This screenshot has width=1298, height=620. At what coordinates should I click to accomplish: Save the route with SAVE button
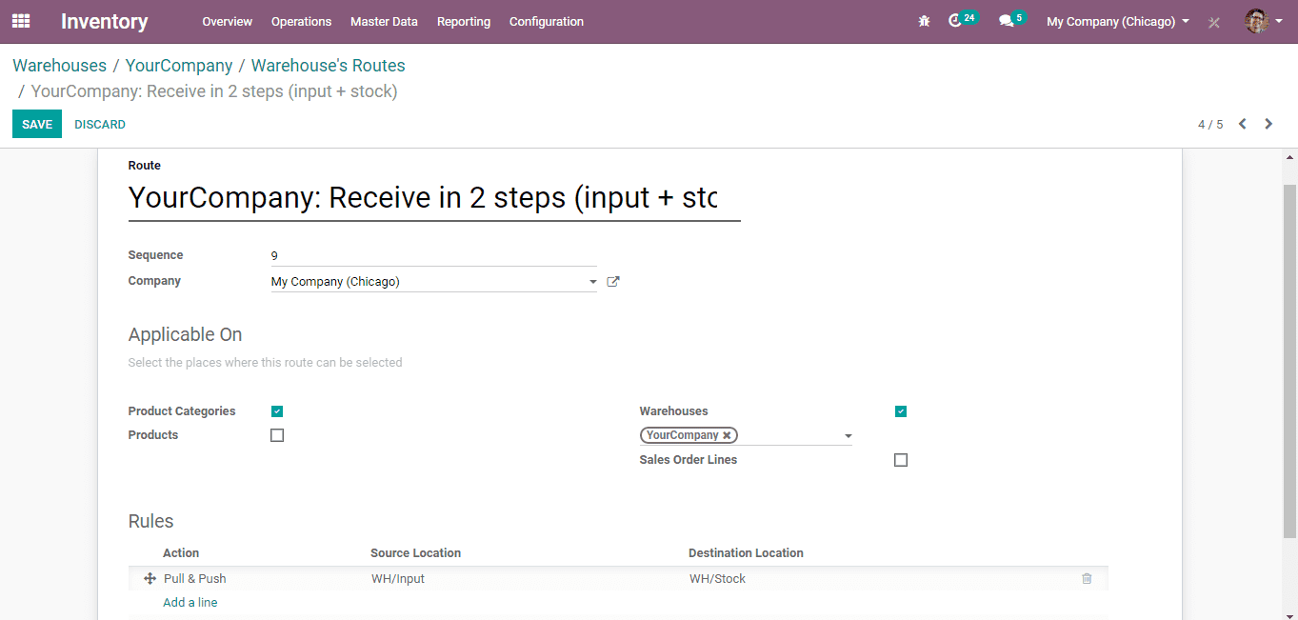point(37,124)
